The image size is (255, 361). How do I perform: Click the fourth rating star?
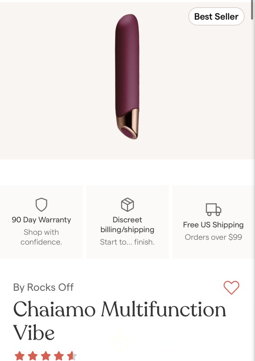click(x=59, y=356)
